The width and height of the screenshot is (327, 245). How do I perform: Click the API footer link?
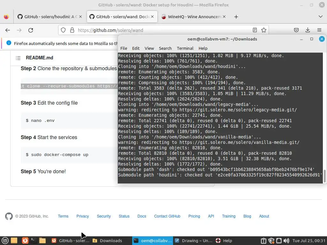coord(211,216)
